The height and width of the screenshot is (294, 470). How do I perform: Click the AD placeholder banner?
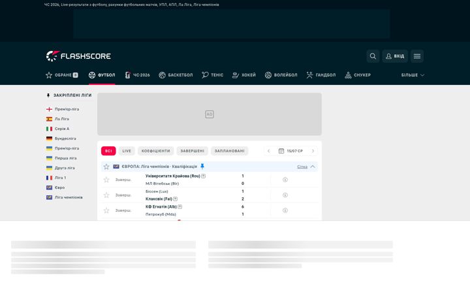click(210, 114)
